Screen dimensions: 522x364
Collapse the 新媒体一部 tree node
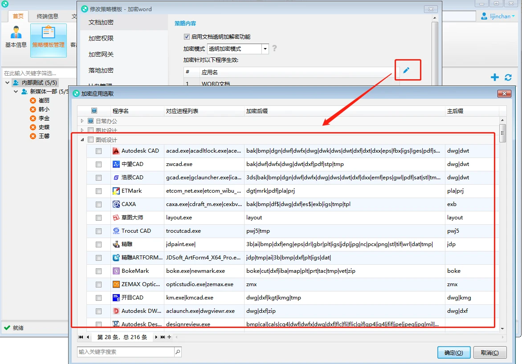tap(16, 92)
